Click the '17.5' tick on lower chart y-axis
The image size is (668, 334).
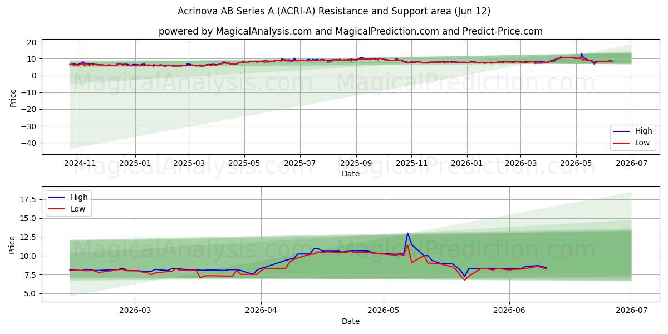pyautogui.click(x=29, y=199)
